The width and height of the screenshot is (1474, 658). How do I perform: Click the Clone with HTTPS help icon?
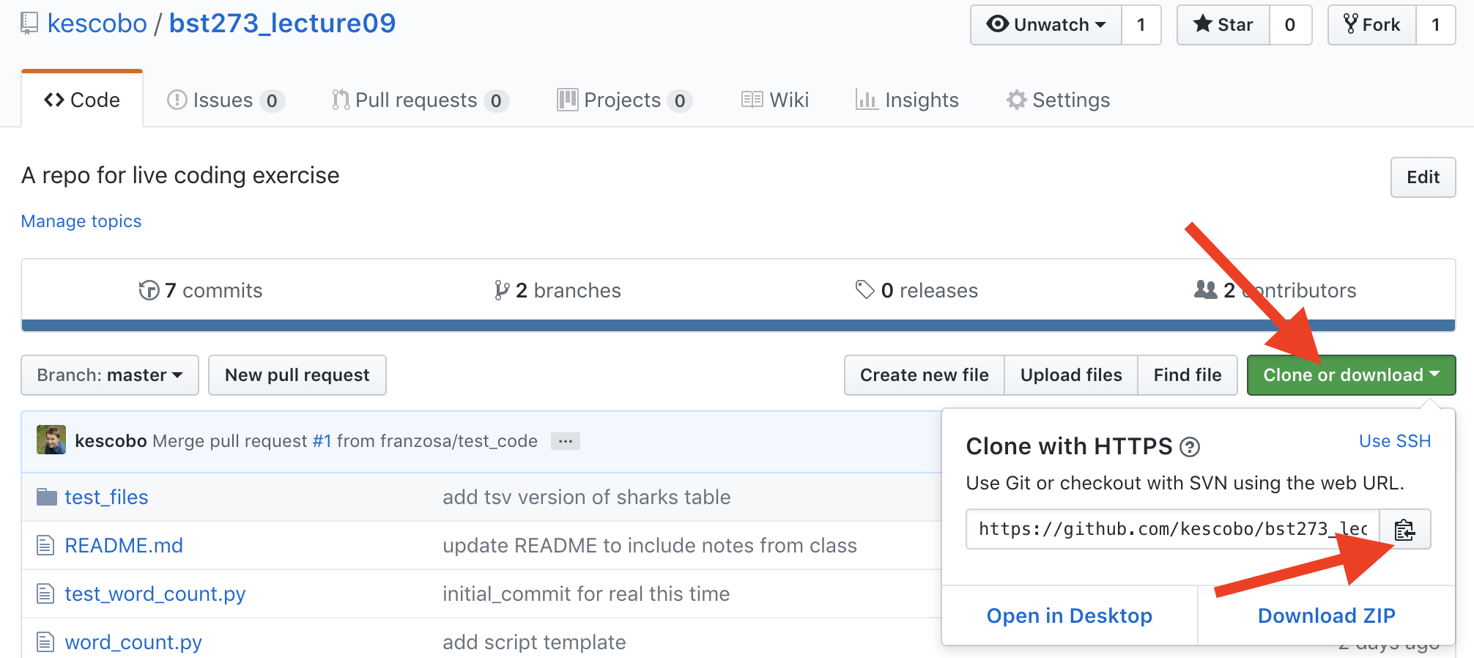click(x=1190, y=447)
